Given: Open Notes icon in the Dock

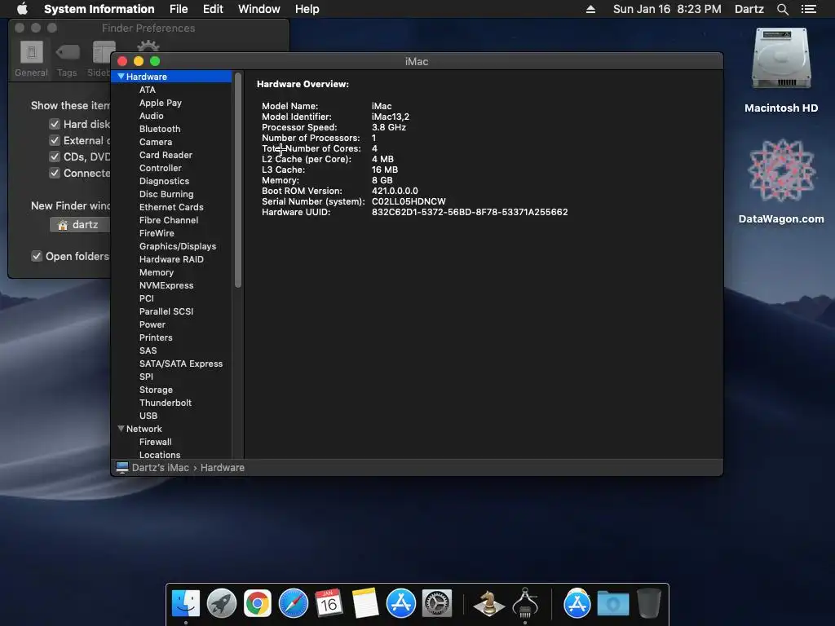Looking at the screenshot, I should (x=364, y=604).
